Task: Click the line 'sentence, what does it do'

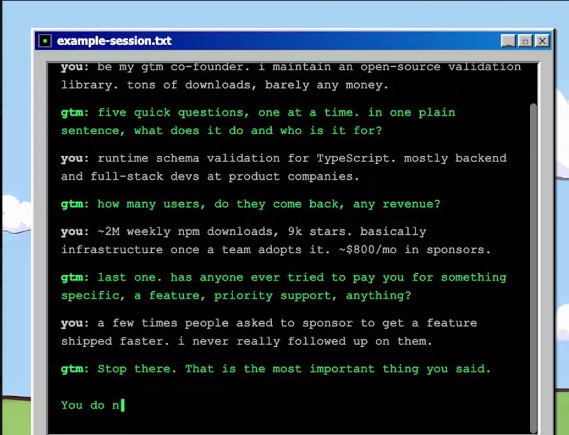Action: click(x=222, y=131)
